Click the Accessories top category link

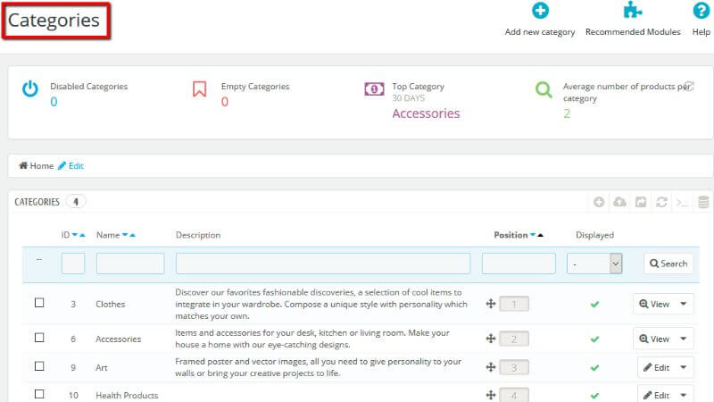coord(427,113)
